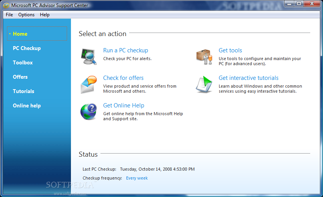
Task: Click the globe question mark help icon
Action: tap(88, 112)
